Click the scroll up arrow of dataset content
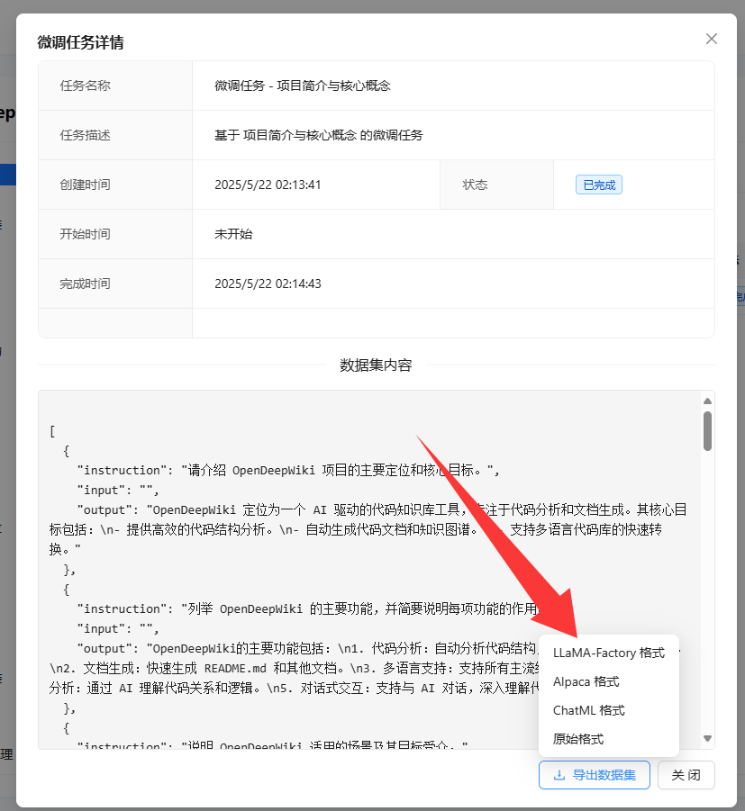The width and height of the screenshot is (745, 811). pos(708,401)
